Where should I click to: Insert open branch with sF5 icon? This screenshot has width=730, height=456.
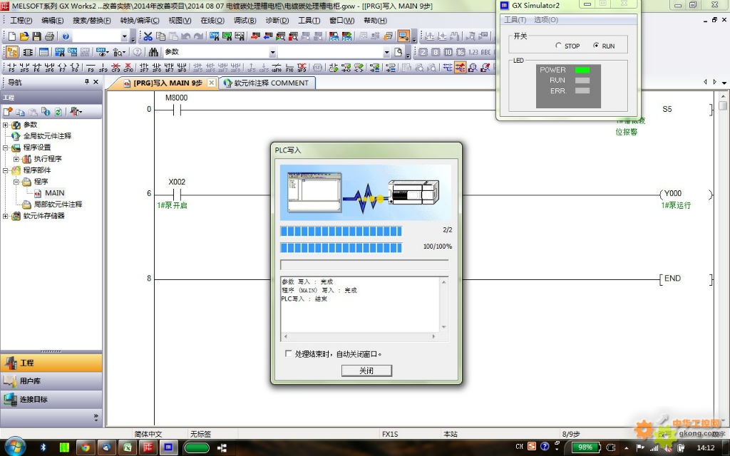24,68
